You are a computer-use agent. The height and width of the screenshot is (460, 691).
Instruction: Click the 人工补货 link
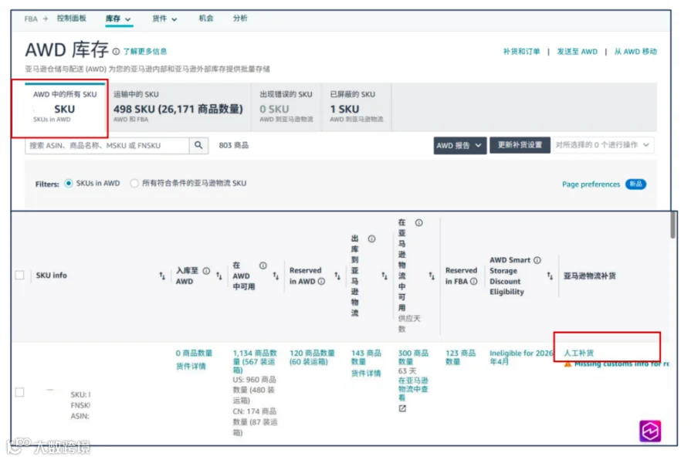click(578, 353)
